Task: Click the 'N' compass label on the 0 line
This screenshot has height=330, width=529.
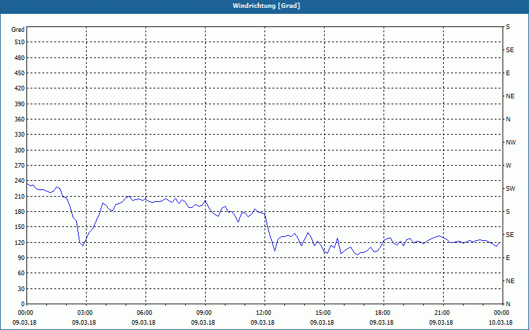Action: click(508, 304)
